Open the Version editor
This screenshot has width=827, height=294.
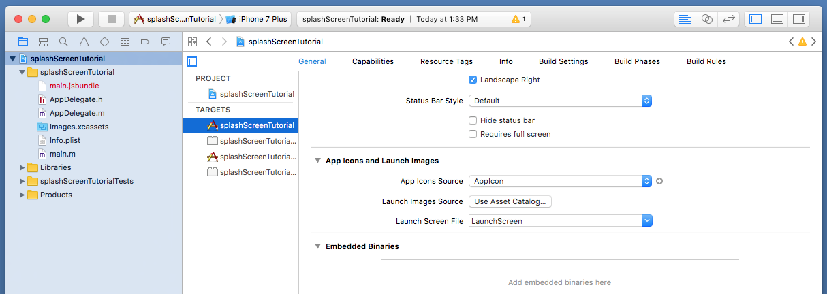click(x=728, y=19)
